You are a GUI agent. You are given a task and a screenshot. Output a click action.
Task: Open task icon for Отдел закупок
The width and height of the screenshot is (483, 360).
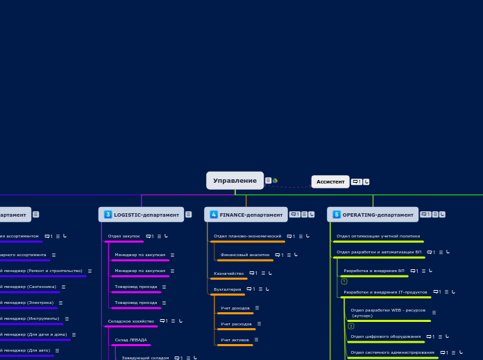[166, 236]
